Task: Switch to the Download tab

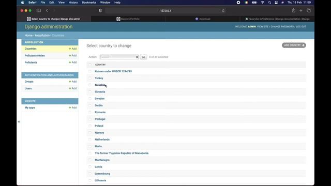Action: point(203,19)
